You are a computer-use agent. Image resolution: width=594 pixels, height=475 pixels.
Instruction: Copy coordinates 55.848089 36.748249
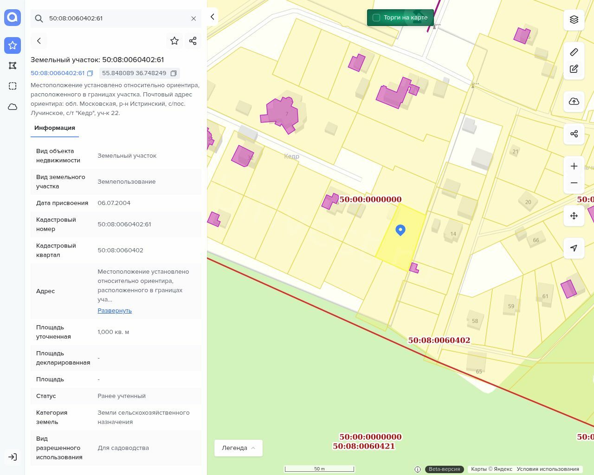coord(174,73)
